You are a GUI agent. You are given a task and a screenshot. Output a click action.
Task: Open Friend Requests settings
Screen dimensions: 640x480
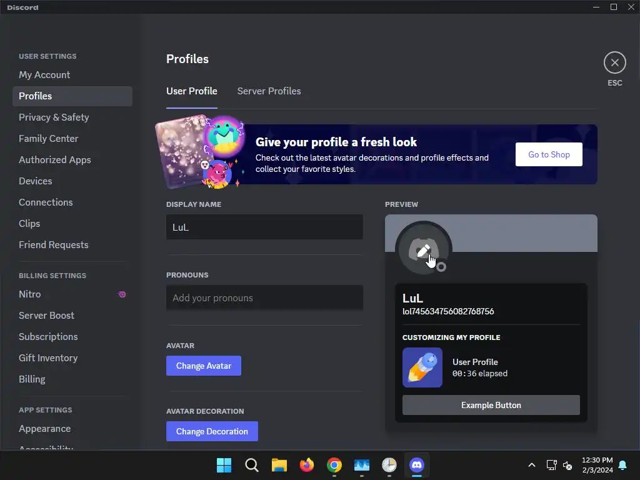click(72, 244)
